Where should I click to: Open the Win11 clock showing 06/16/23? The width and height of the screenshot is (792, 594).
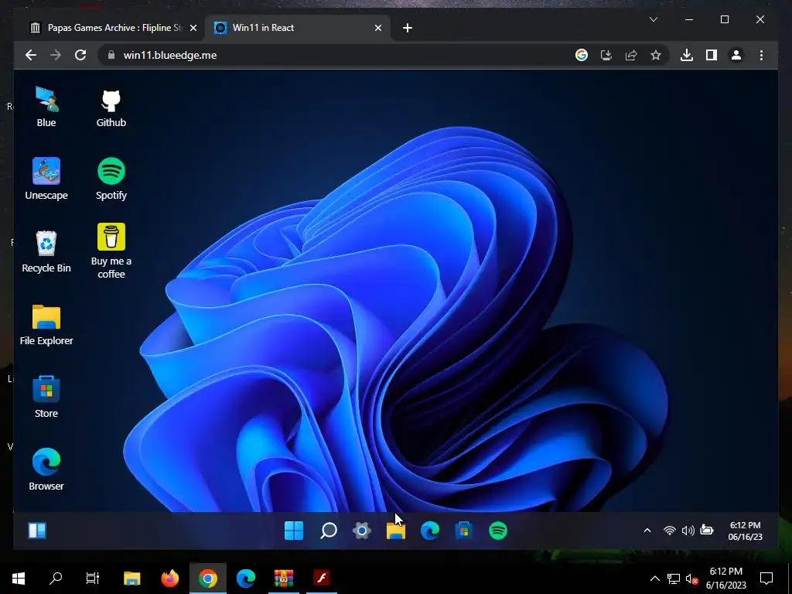click(x=745, y=531)
